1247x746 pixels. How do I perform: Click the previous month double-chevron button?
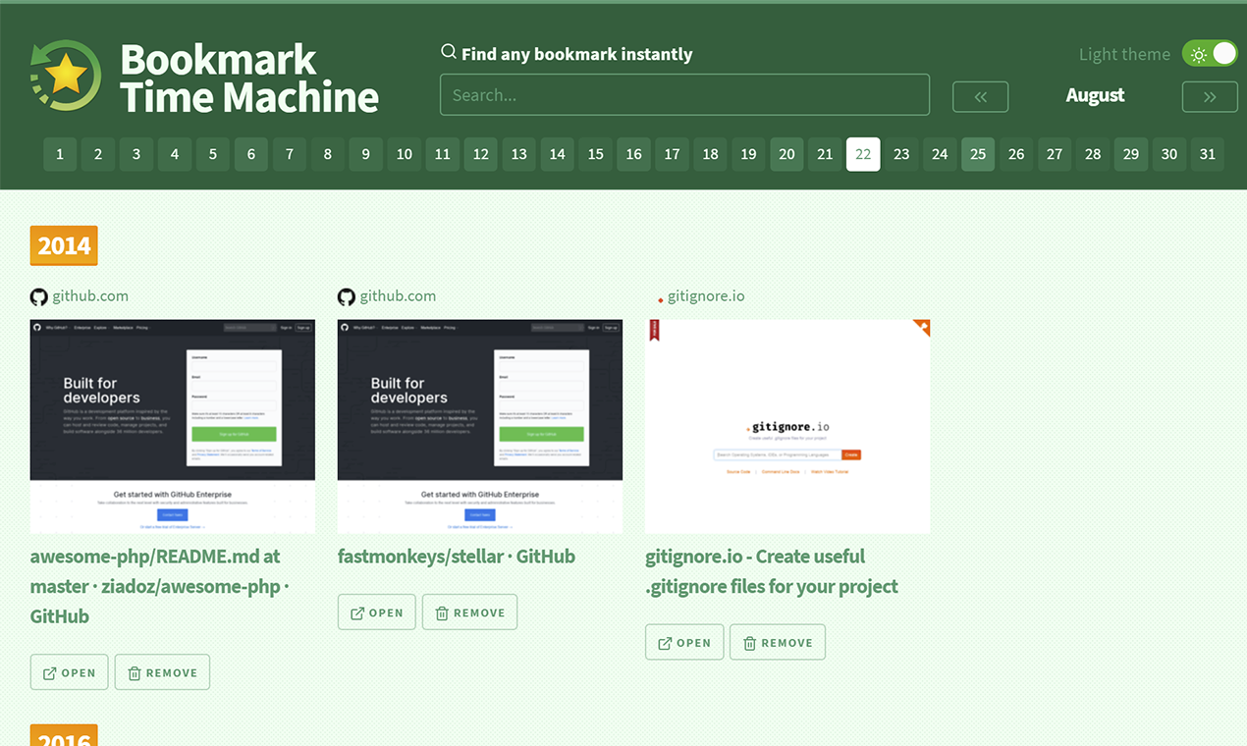tap(980, 96)
